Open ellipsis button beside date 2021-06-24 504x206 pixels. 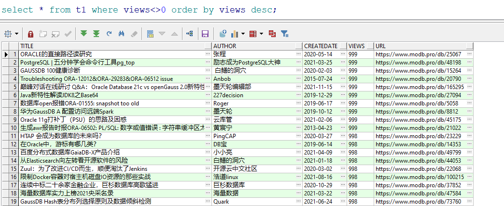click(x=344, y=202)
